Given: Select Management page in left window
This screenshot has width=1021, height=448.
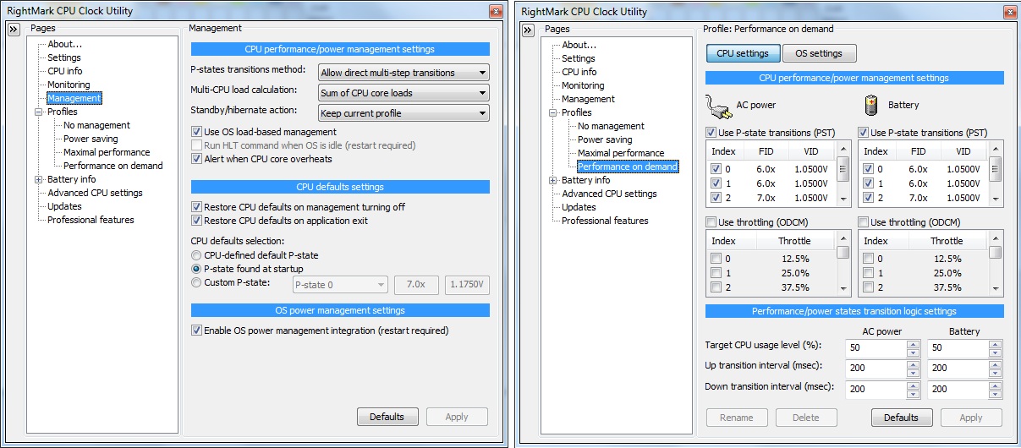Looking at the screenshot, I should 74,98.
